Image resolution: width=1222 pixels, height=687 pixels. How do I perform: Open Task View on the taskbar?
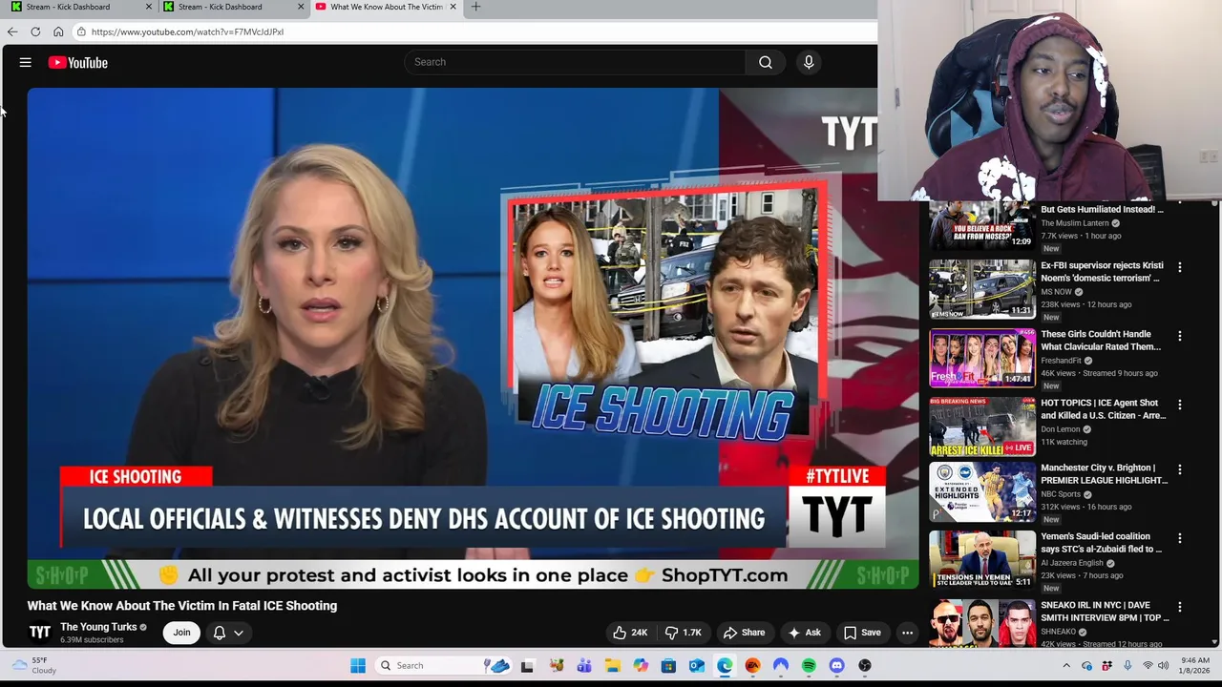[x=527, y=666]
